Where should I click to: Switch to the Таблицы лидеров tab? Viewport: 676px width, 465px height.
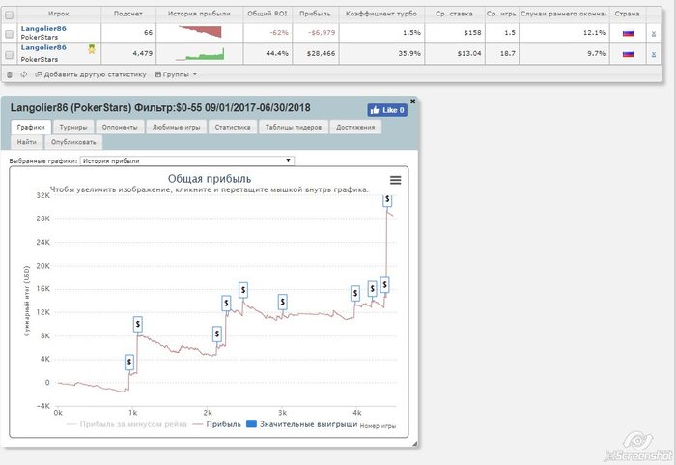click(294, 127)
